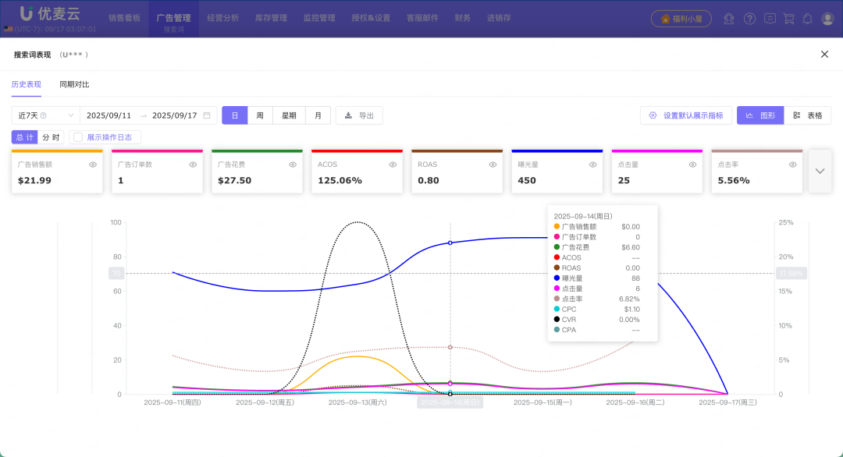Viewport: 843px width, 457px height.
Task: Click the help question mark icon
Action: [749, 19]
